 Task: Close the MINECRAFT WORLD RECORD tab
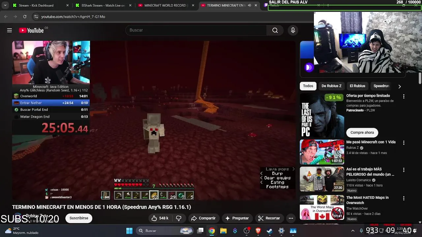(193, 5)
